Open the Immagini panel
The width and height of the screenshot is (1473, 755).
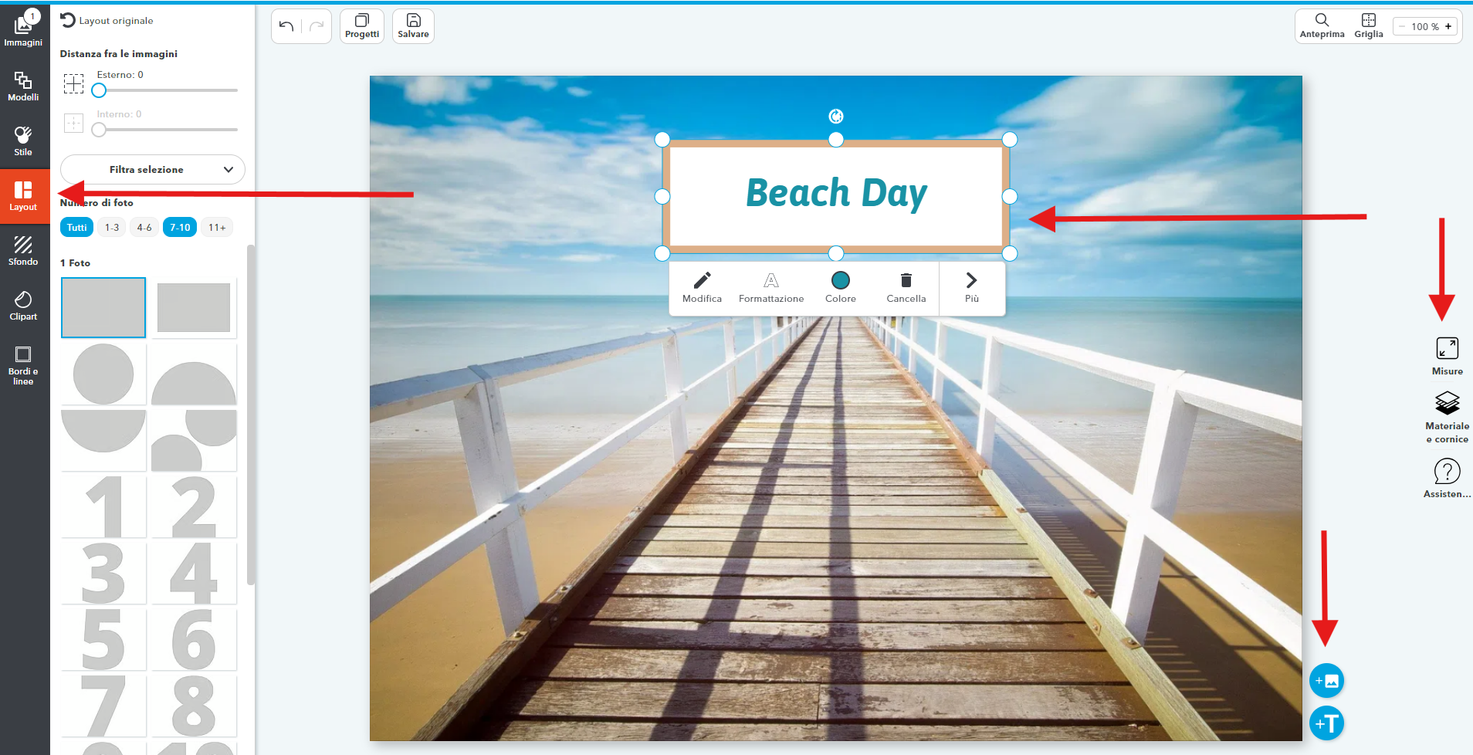pyautogui.click(x=23, y=29)
